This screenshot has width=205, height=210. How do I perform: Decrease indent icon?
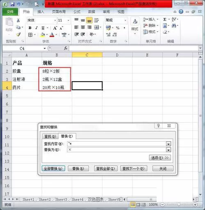tap(76, 34)
